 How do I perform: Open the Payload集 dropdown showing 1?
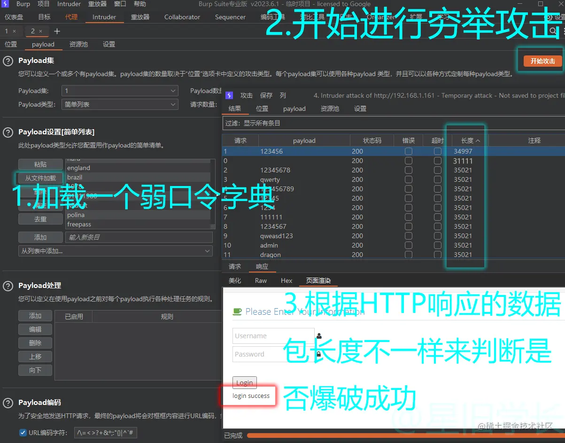[120, 91]
